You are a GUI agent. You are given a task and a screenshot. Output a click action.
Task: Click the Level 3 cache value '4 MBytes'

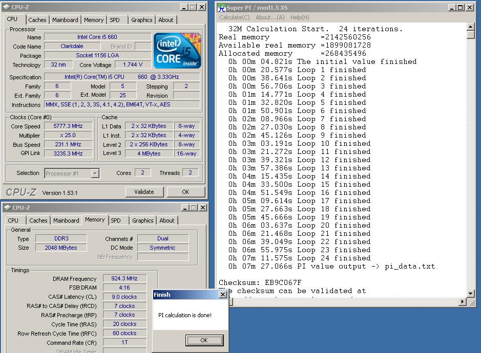click(x=149, y=153)
